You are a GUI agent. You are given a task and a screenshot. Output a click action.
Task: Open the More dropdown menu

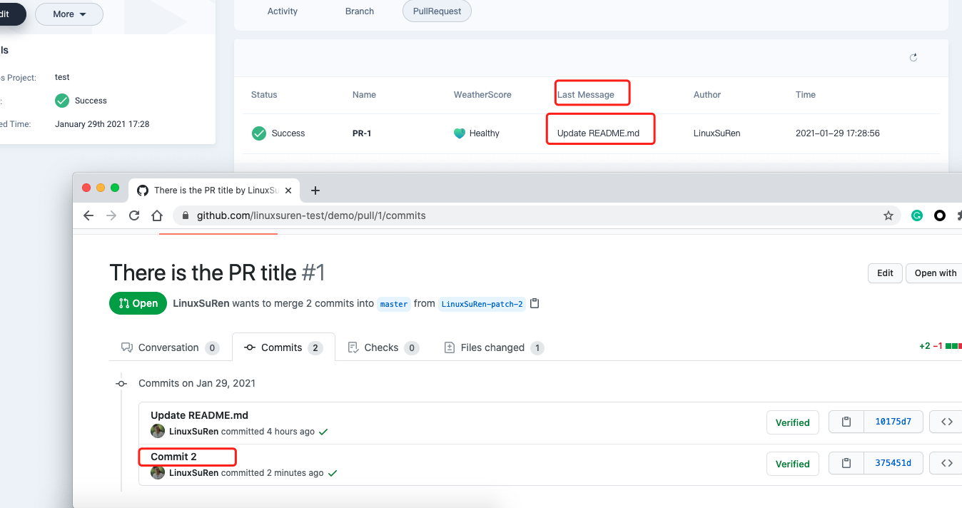pos(69,14)
